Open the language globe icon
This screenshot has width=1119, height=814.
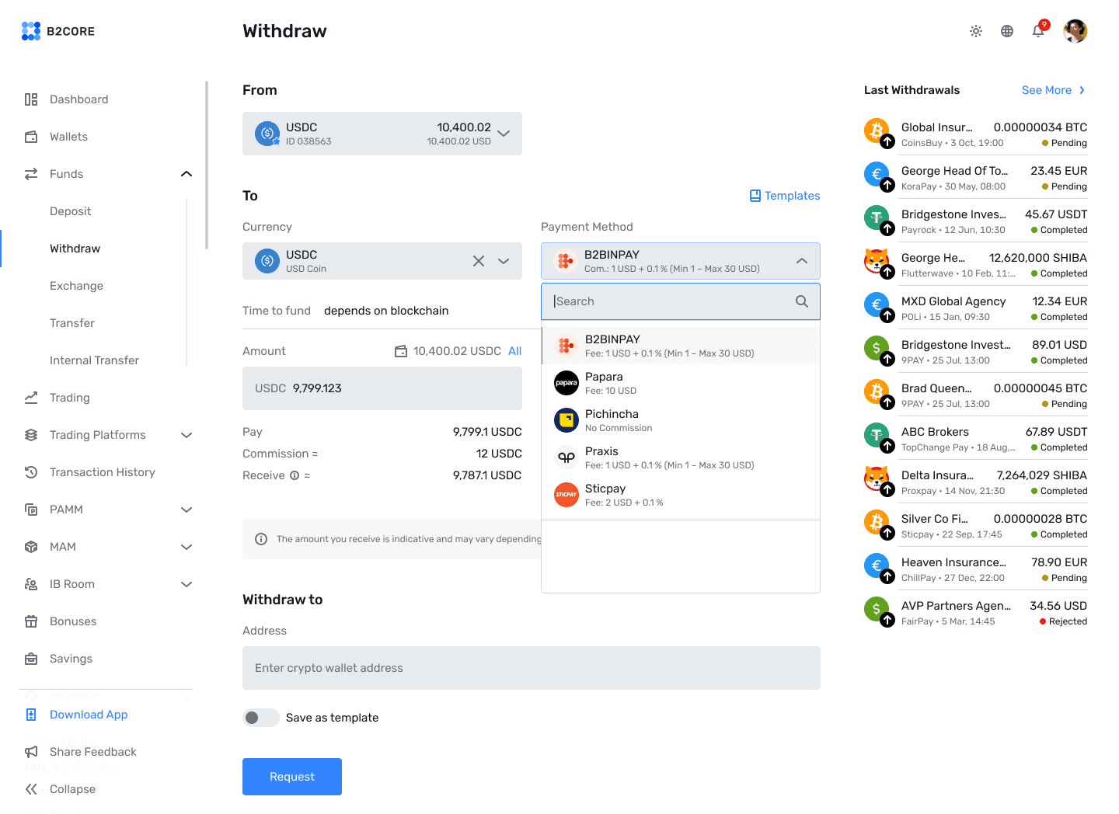coord(1007,31)
